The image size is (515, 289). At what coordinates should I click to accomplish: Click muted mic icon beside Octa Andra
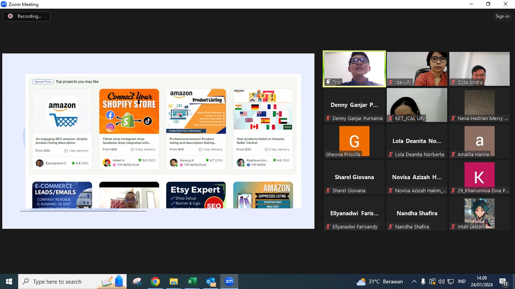(453, 82)
